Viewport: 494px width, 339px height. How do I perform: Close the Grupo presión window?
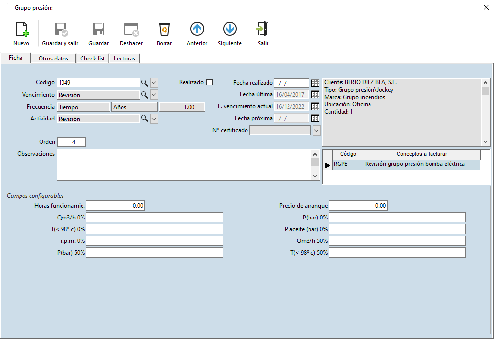coord(486,7)
